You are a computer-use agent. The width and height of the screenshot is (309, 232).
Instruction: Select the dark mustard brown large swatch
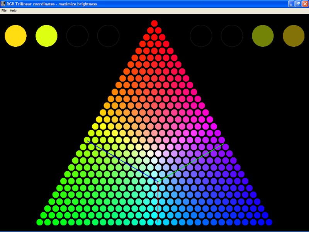294,36
